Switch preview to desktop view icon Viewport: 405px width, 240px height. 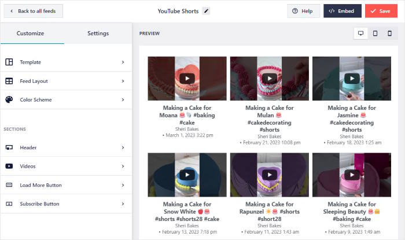[x=361, y=34]
